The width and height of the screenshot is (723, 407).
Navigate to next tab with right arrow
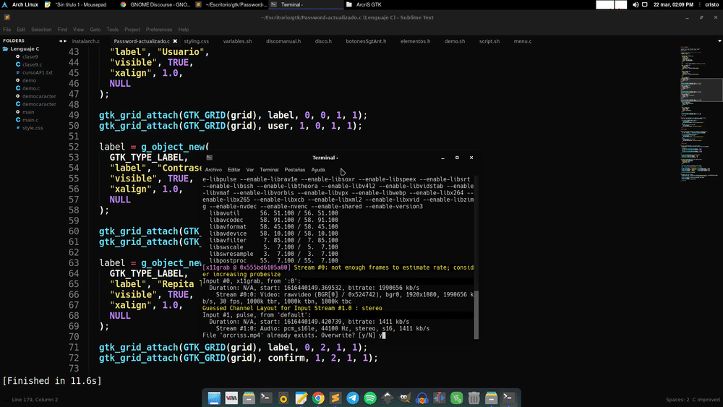coord(65,41)
